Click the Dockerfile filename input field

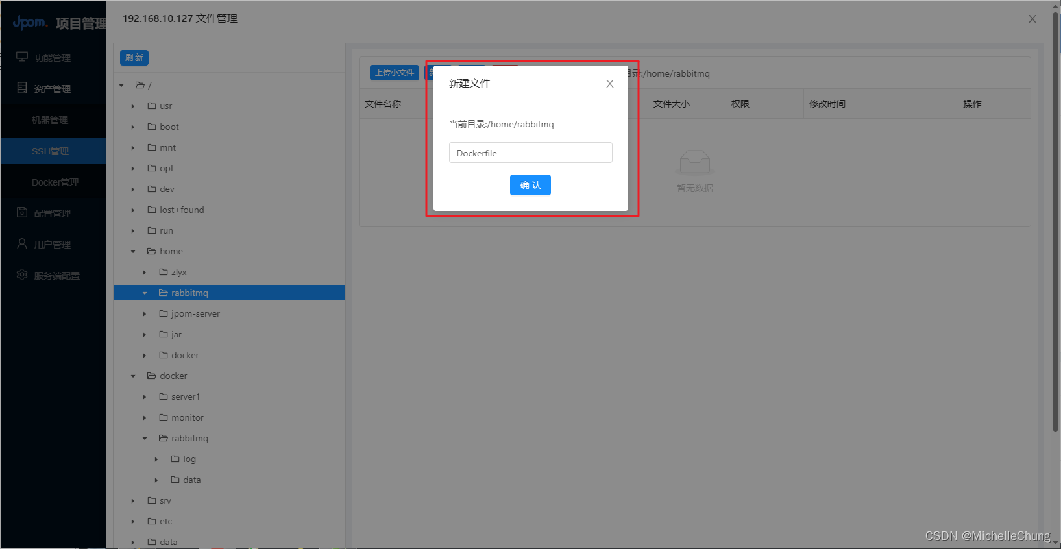pyautogui.click(x=530, y=152)
